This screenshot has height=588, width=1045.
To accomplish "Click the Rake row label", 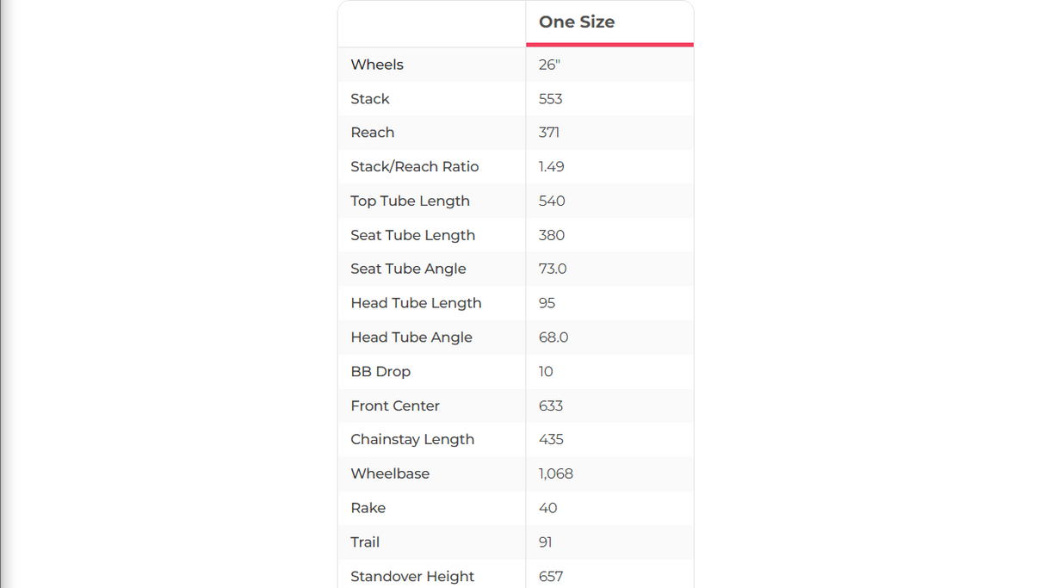I will [368, 508].
